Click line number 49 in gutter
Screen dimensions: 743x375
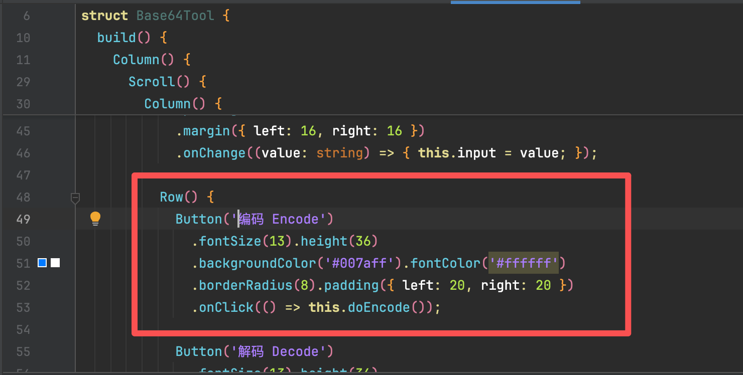pyautogui.click(x=23, y=219)
